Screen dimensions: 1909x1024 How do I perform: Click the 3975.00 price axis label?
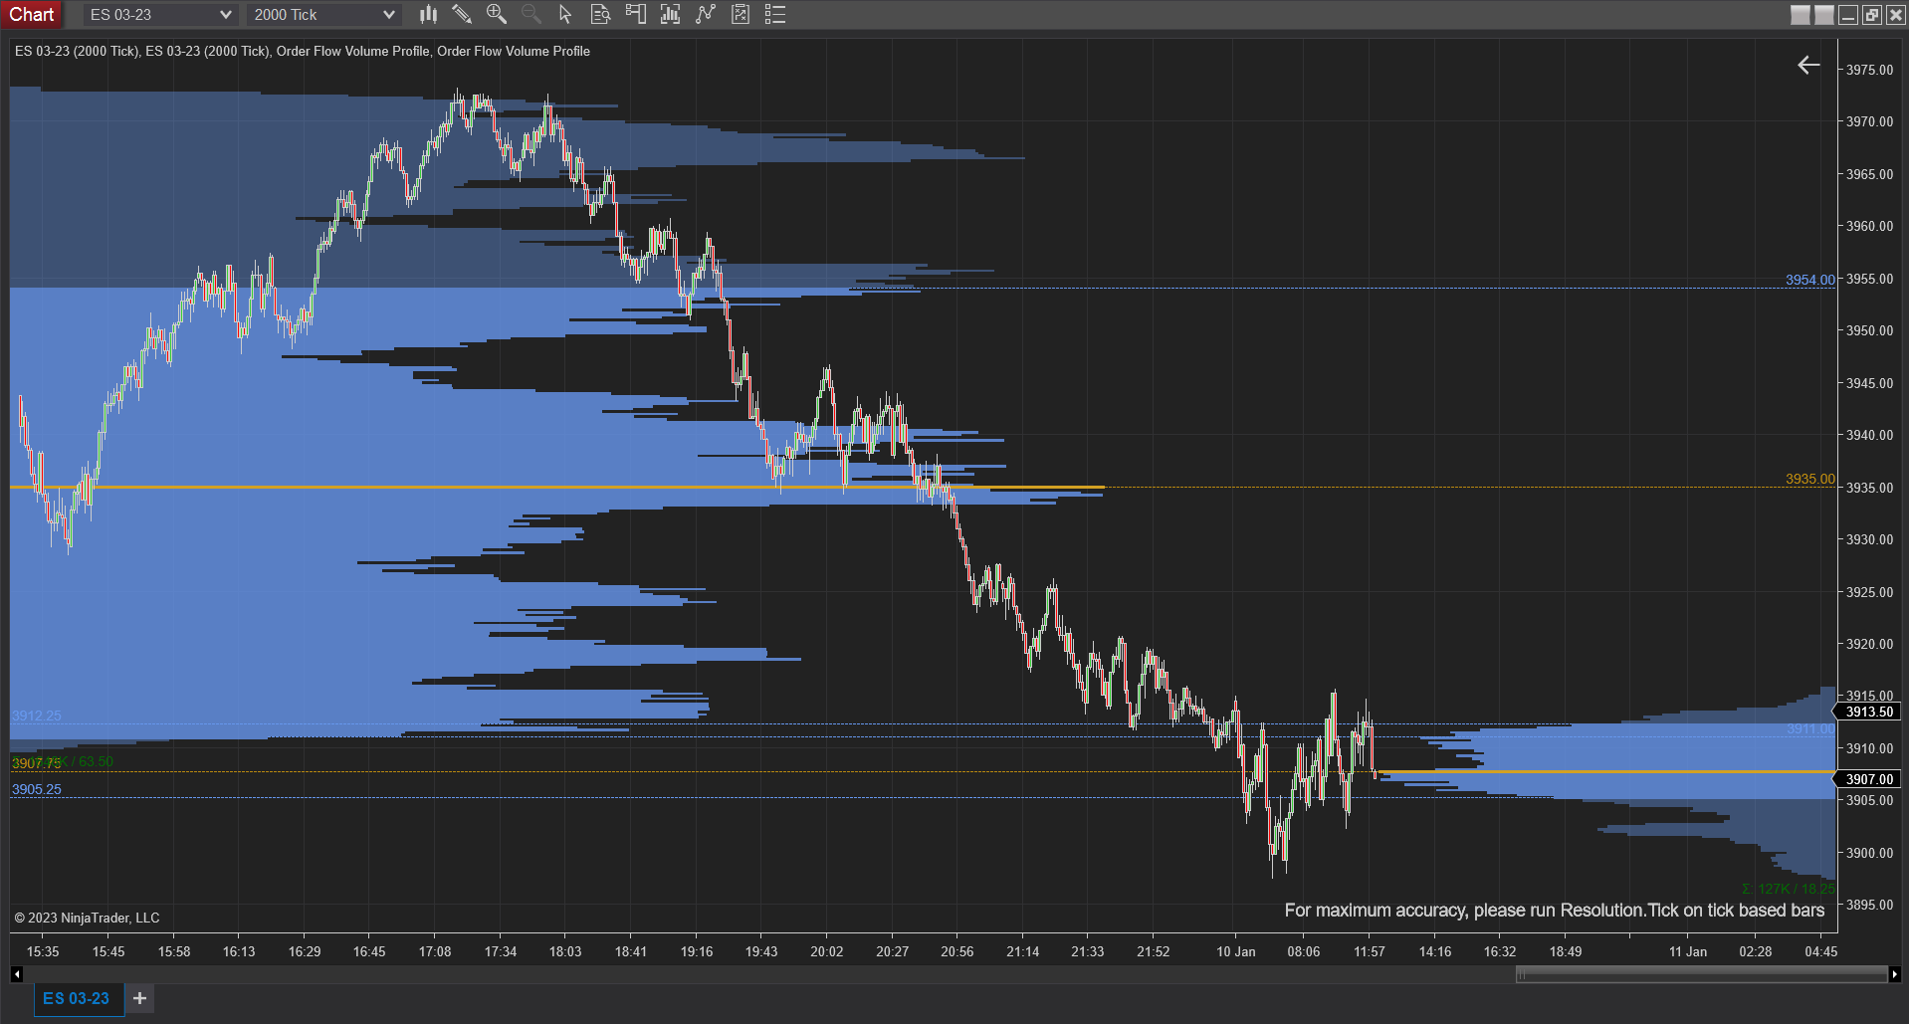[1870, 70]
